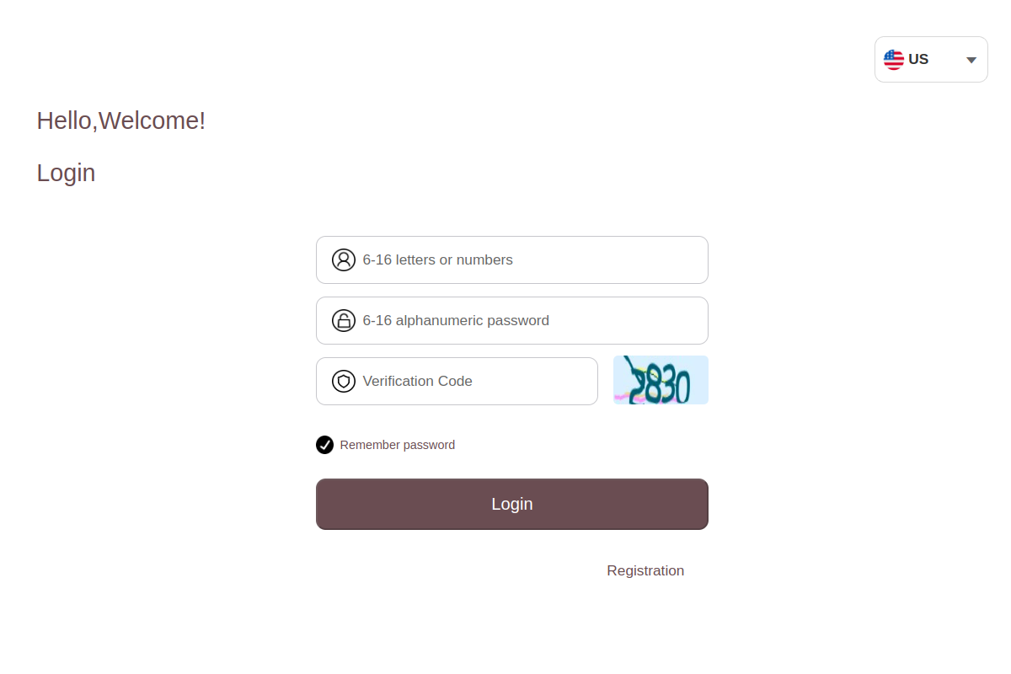
Task: Click the dropdown arrow beside US
Action: tap(970, 59)
